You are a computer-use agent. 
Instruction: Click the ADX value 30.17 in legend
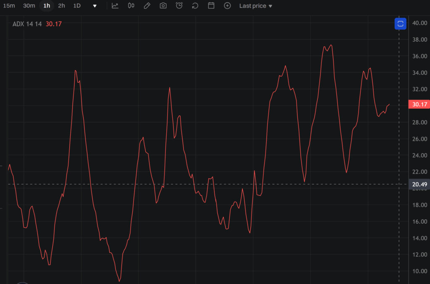54,24
